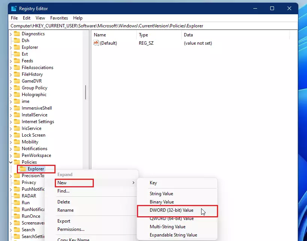
Task: Expand the FileAssociations key arrow
Action: tap(11, 68)
